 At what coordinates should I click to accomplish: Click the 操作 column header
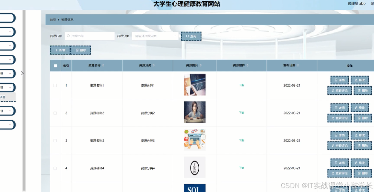349,66
